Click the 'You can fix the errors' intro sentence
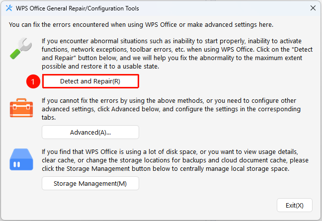Viewport: 322px width, 221px height. (141, 25)
